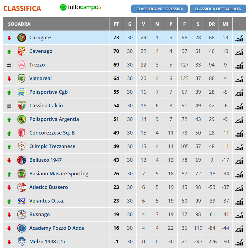This screenshot has height=250, width=248.
Task: Select the Vignareal club logo
Action: [22, 78]
